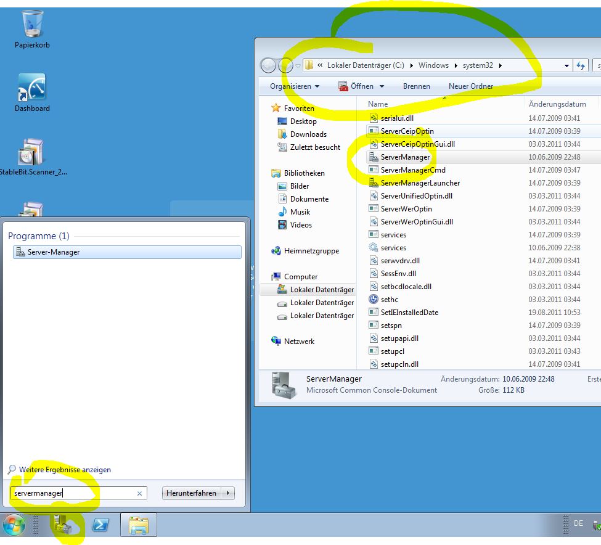Select the serwvdrv.dll file
The width and height of the screenshot is (601, 545).
point(400,261)
